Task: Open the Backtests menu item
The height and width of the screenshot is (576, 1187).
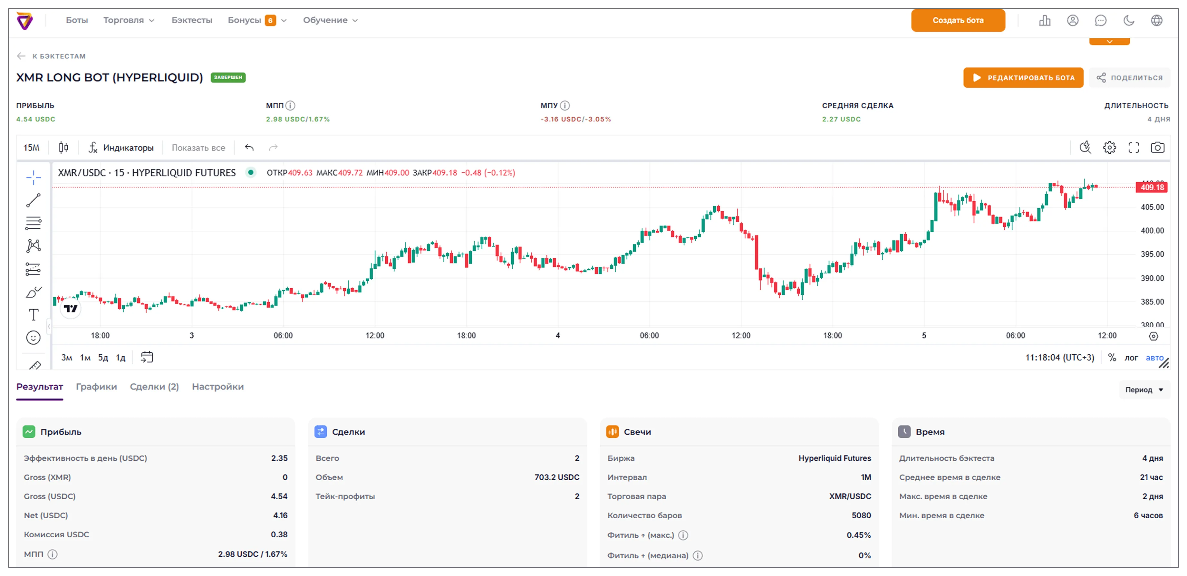Action: click(192, 20)
